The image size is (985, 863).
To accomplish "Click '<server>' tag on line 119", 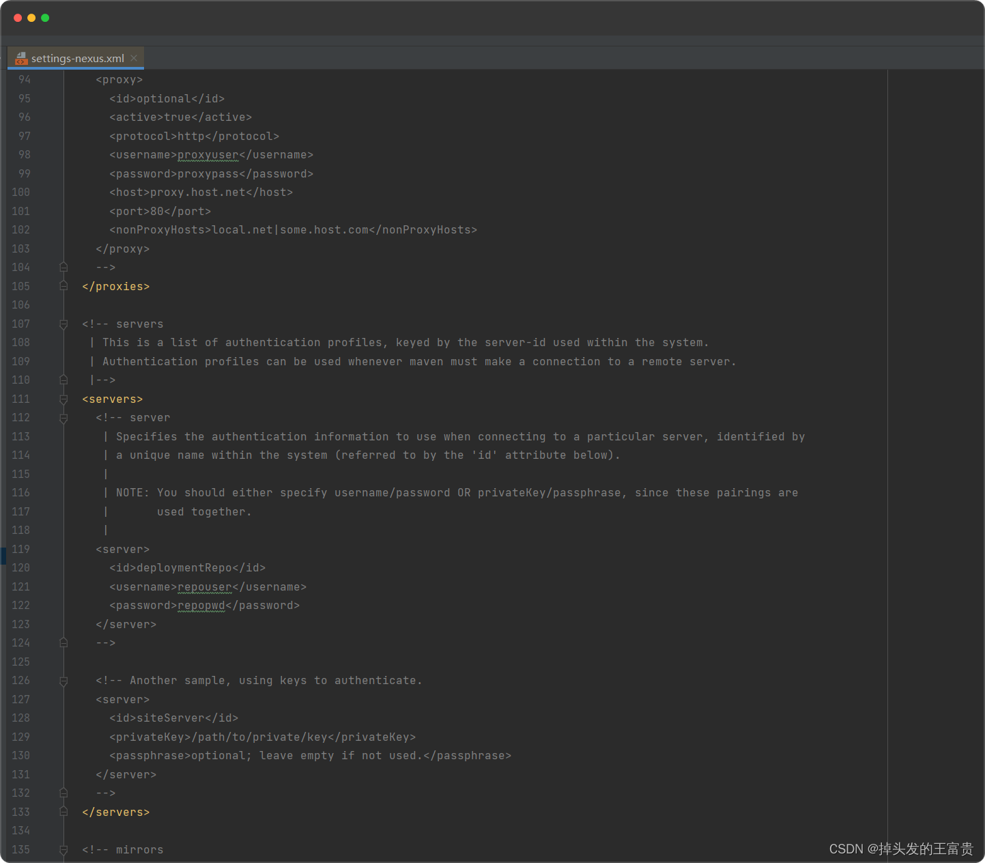I will [123, 549].
